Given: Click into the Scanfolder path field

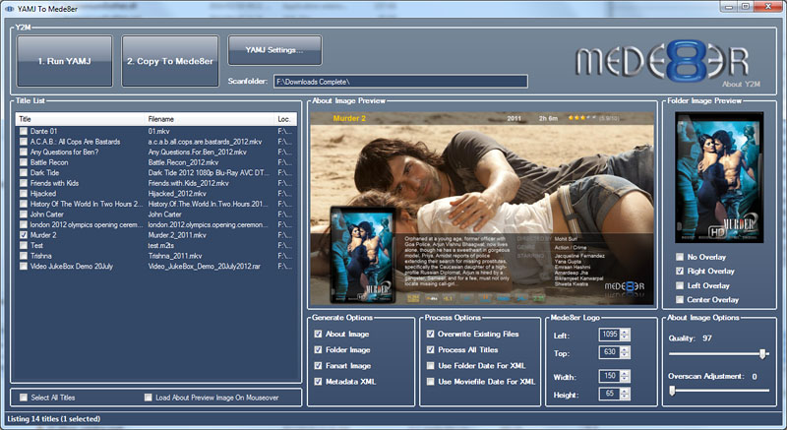Looking at the screenshot, I should pyautogui.click(x=400, y=82).
